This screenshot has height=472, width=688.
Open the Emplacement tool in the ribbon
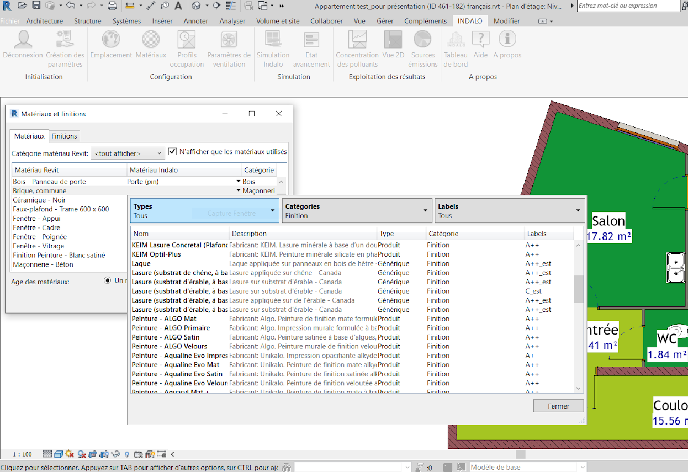[111, 40]
